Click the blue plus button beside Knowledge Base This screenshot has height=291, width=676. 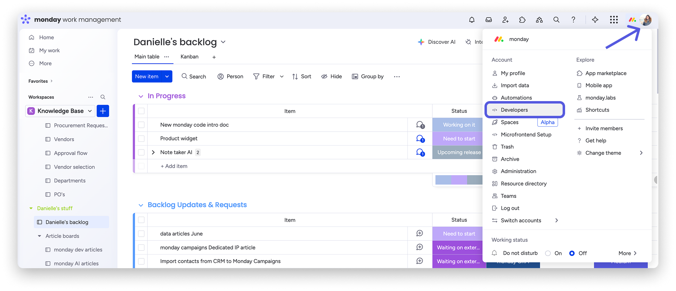pyautogui.click(x=103, y=111)
